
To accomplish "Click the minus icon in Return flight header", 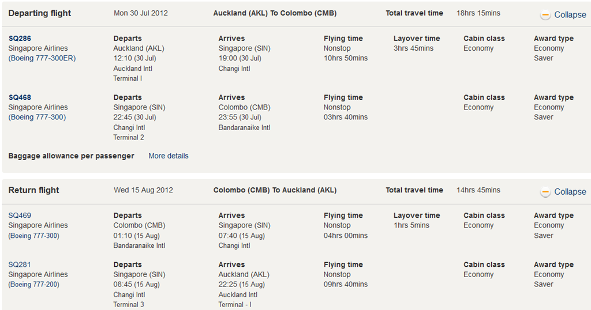I will pos(545,192).
